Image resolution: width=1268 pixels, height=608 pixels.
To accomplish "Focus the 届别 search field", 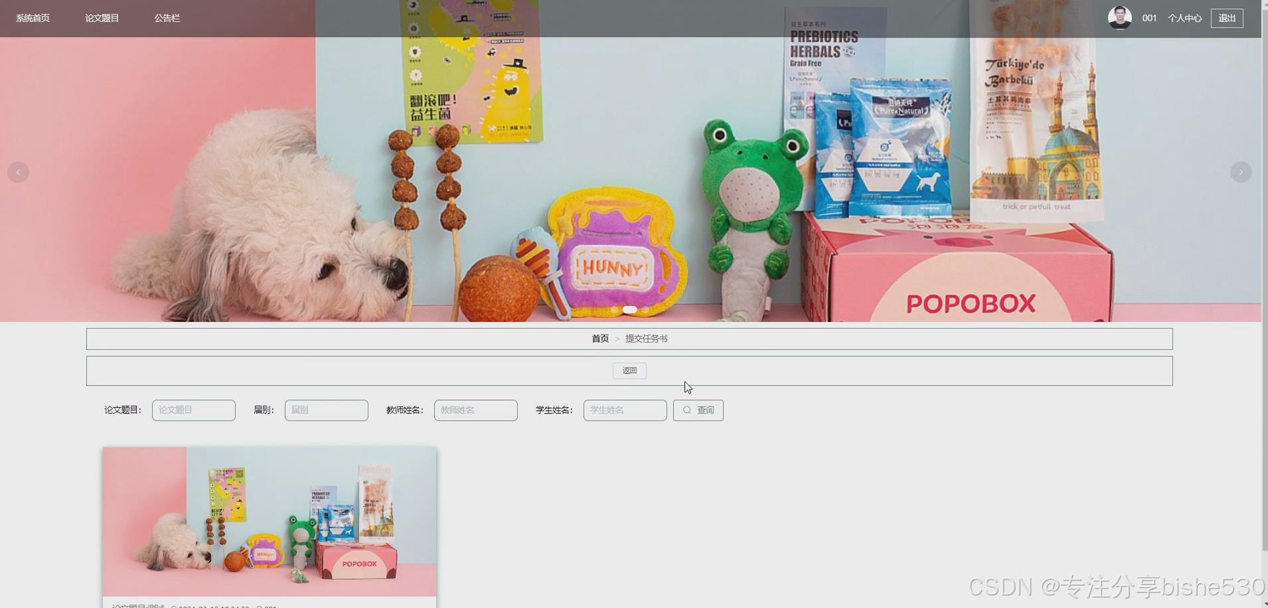I will (x=327, y=410).
